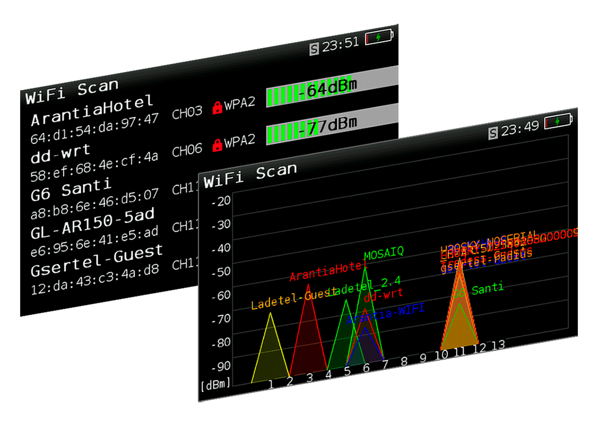Click the battery charging icon on the list screen
Image resolution: width=598 pixels, height=423 pixels.
pyautogui.click(x=380, y=37)
